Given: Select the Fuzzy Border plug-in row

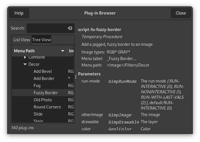Looking at the screenshot, I should pyautogui.click(x=46, y=93).
